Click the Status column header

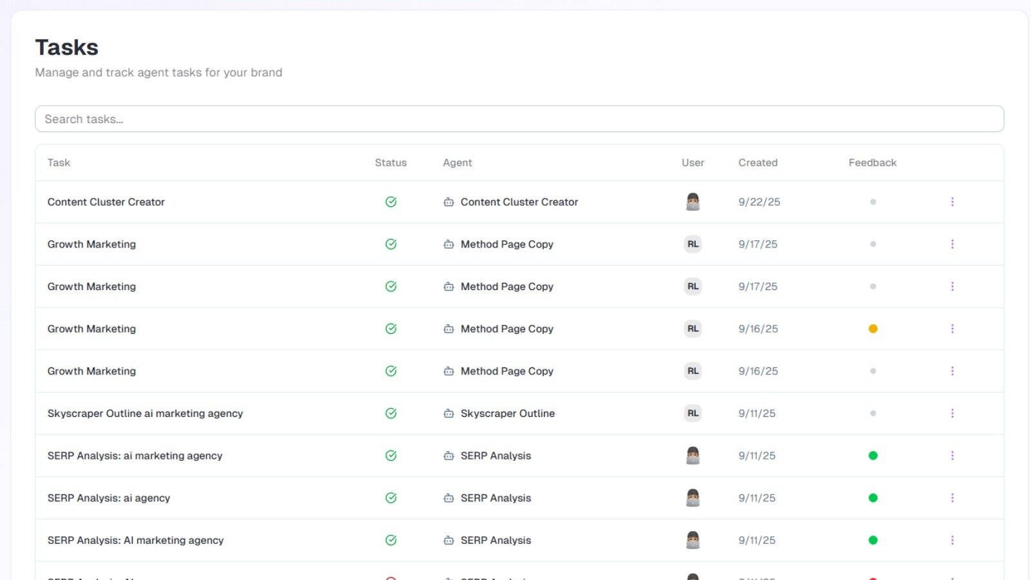pyautogui.click(x=390, y=163)
